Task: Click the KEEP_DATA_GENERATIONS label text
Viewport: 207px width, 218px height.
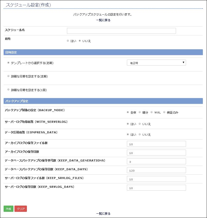Action: point(55,160)
